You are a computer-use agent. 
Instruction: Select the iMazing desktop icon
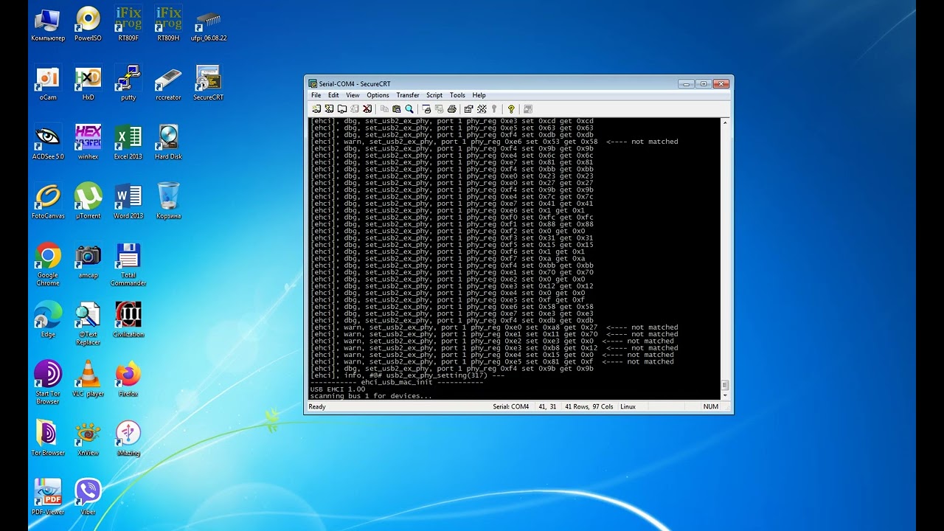pos(128,439)
